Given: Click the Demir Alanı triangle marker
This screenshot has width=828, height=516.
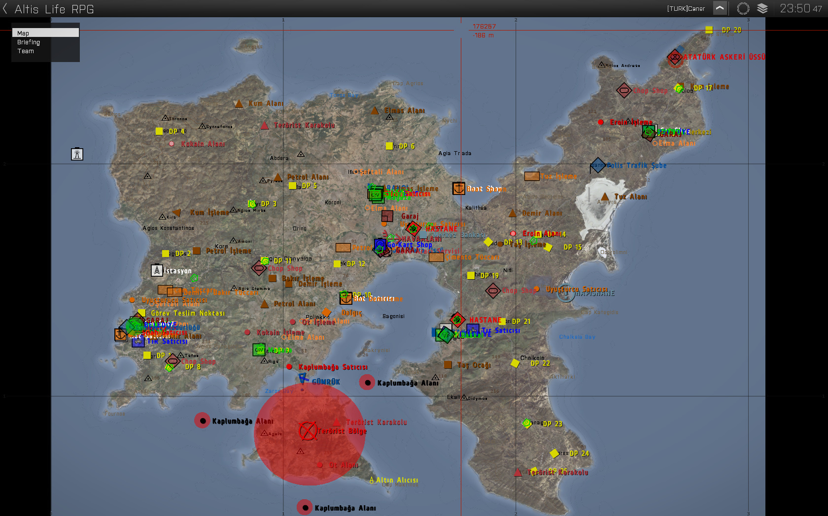Looking at the screenshot, I should point(513,213).
